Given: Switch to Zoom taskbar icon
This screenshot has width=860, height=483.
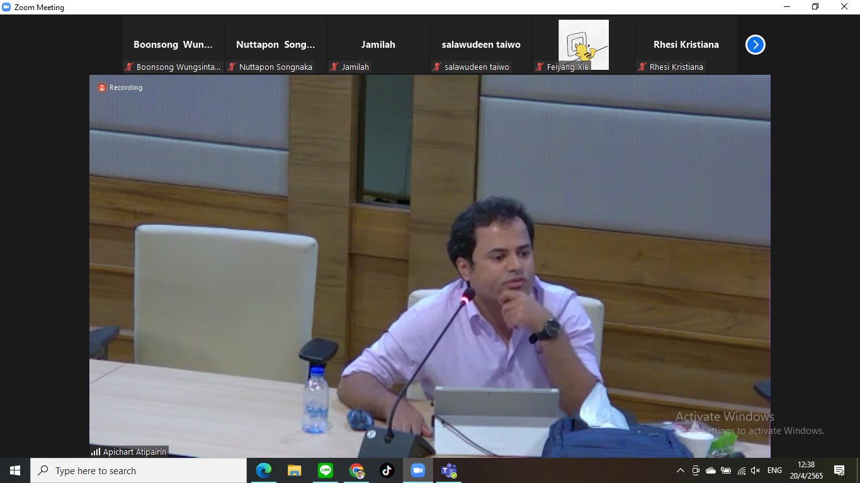Looking at the screenshot, I should (x=417, y=470).
